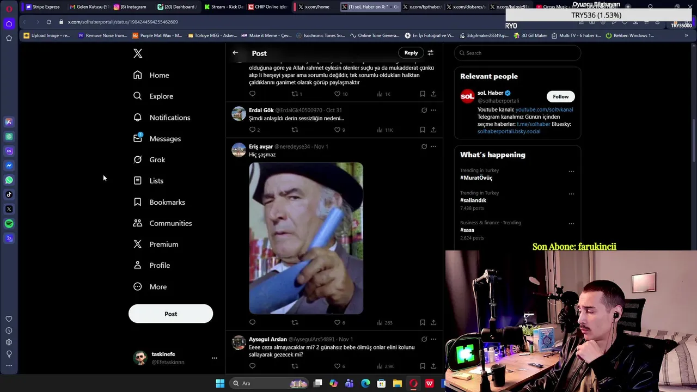Open options for #MuratÖvüç trend

pyautogui.click(x=571, y=171)
